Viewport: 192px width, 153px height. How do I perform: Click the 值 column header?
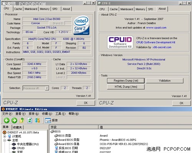pos(145,127)
